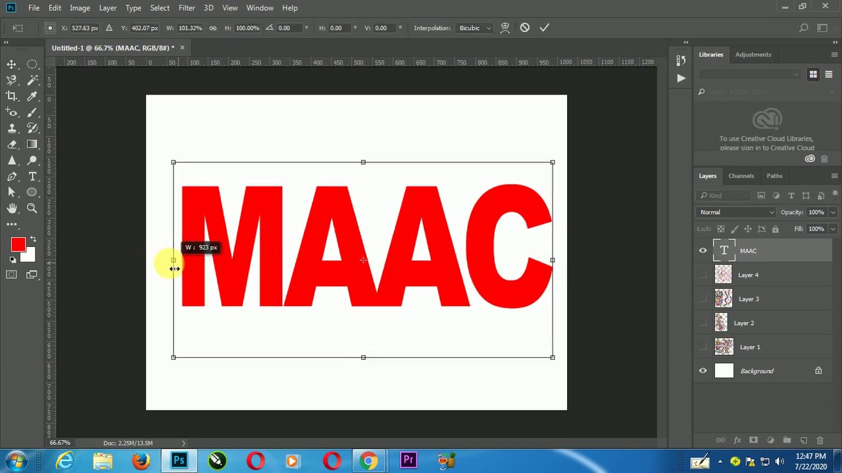Open the Libraries panel dropdown
This screenshot has width=842, height=473.
[750, 74]
